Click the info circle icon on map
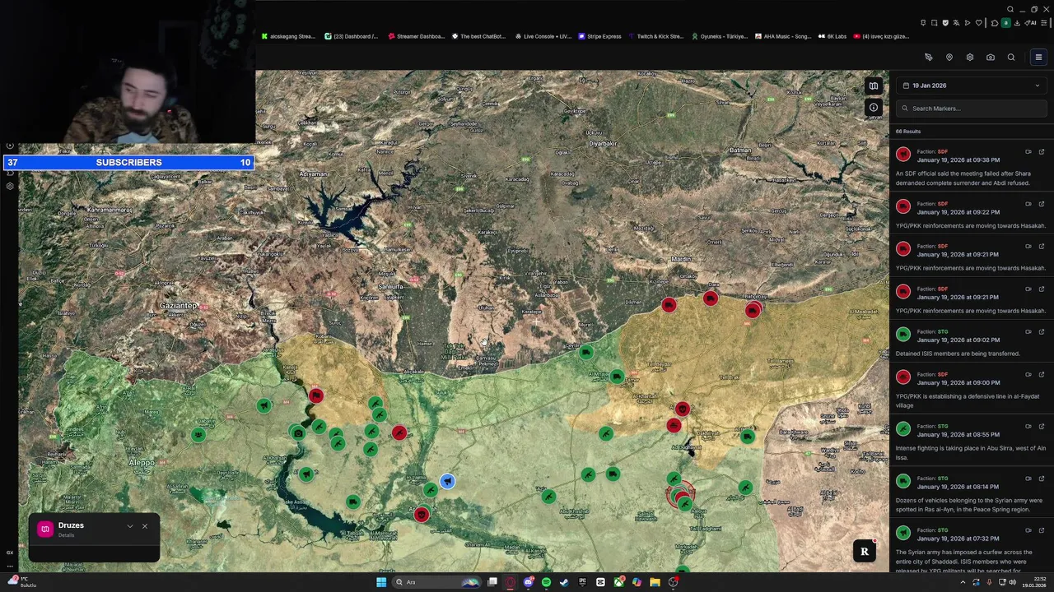The height and width of the screenshot is (592, 1054). click(x=873, y=108)
